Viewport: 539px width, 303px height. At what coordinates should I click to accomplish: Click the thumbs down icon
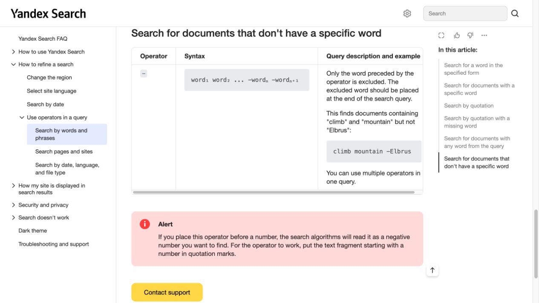coord(470,35)
